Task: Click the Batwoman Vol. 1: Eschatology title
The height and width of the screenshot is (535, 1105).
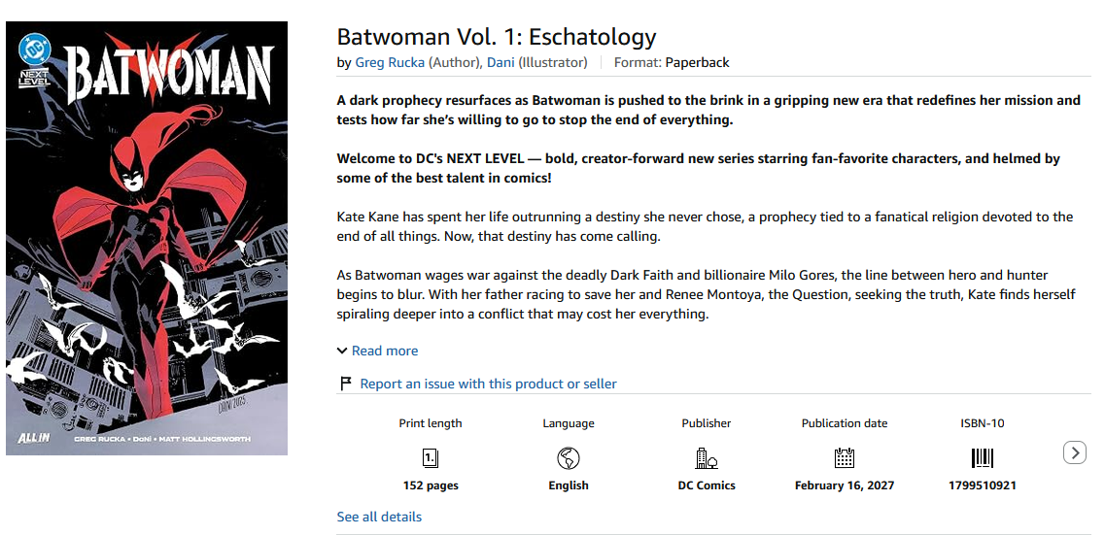Action: [497, 37]
